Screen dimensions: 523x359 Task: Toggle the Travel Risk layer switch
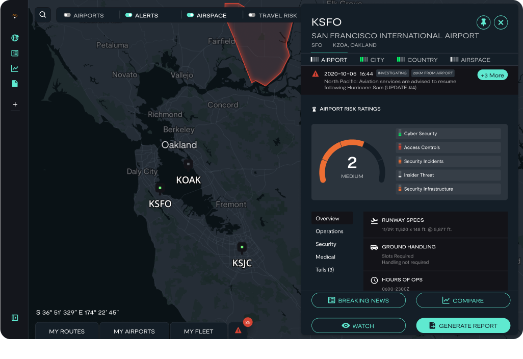pos(252,15)
